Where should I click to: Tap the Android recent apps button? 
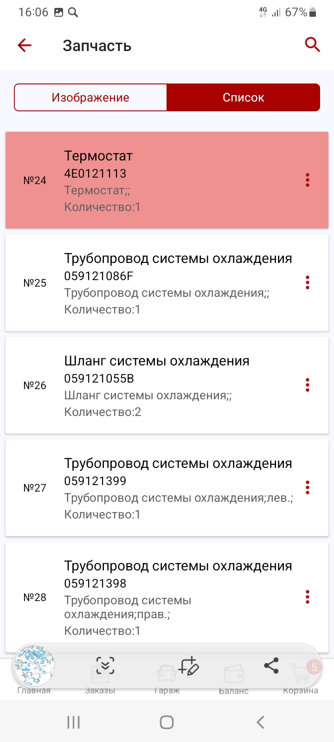pyautogui.click(x=74, y=722)
